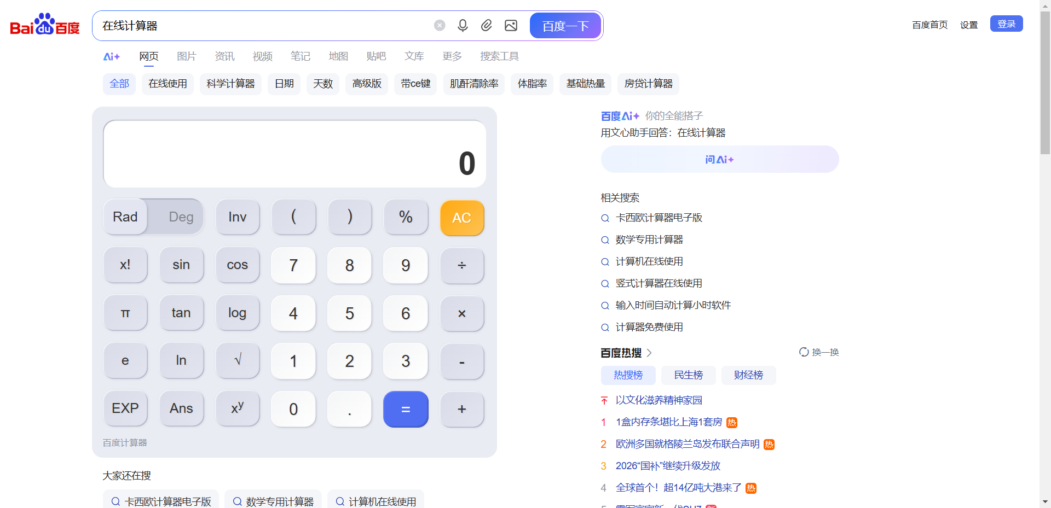Viewport: 1051px width, 508px height.
Task: Refresh hot searches with the 换一换 icon
Action: pyautogui.click(x=804, y=352)
